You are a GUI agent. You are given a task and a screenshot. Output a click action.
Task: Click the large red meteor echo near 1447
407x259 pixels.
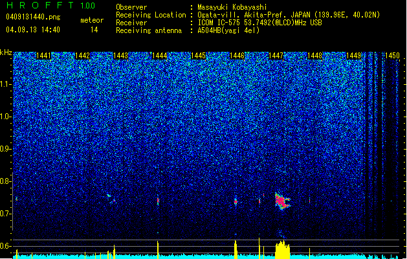pos(282,201)
